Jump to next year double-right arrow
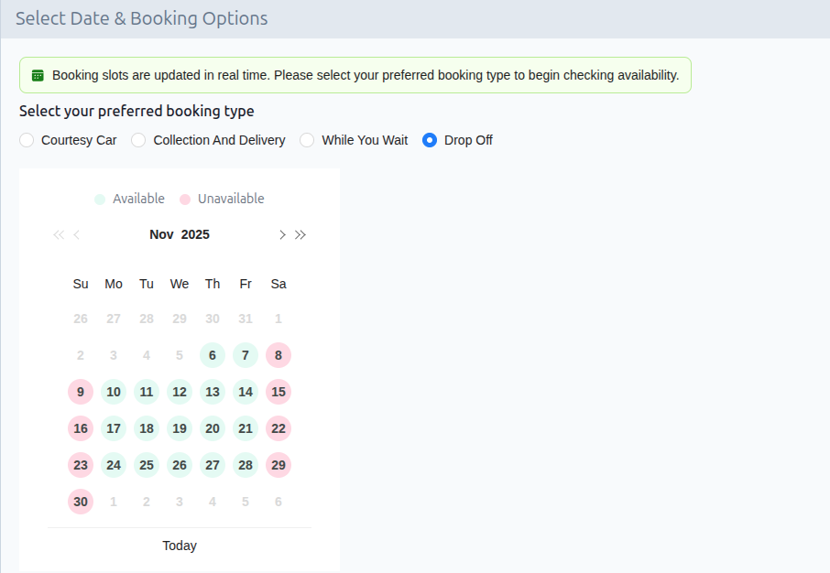The width and height of the screenshot is (830, 573). [300, 234]
